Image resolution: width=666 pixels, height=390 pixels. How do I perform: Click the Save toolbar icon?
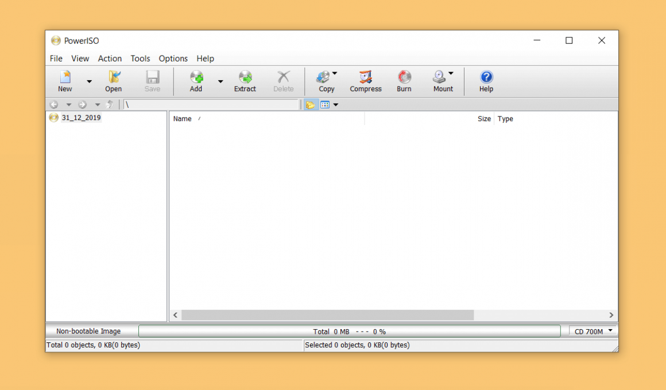[153, 77]
